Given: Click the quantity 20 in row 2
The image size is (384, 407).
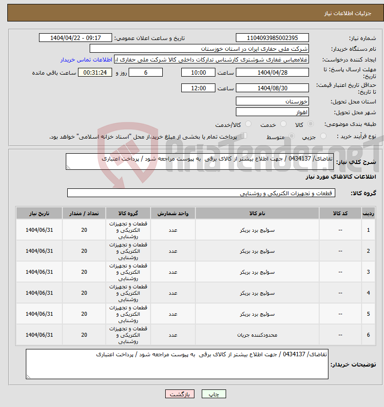Looking at the screenshot, I should (84, 251).
